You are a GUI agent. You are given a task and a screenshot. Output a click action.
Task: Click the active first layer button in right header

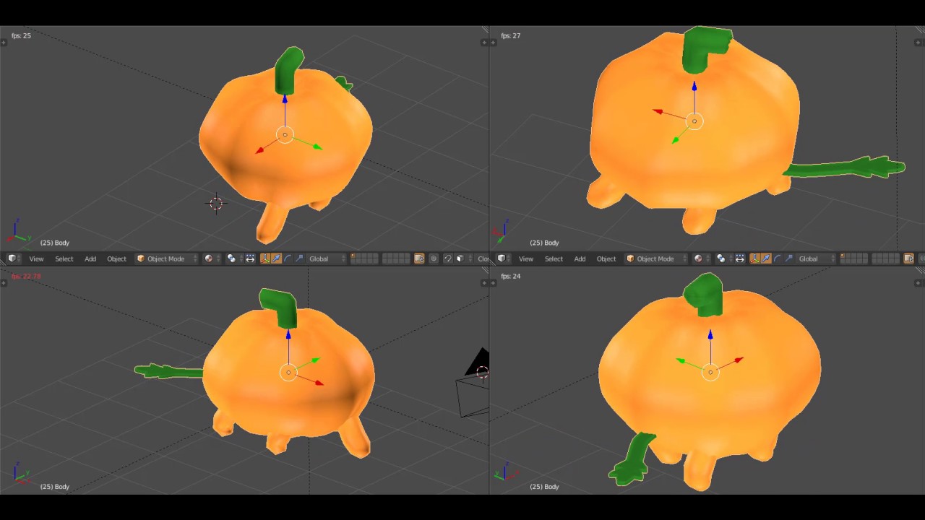pyautogui.click(x=843, y=256)
